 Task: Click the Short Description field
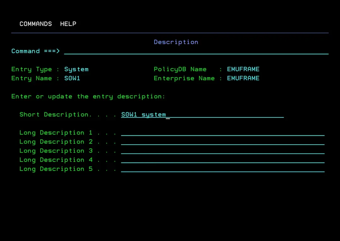(202, 114)
